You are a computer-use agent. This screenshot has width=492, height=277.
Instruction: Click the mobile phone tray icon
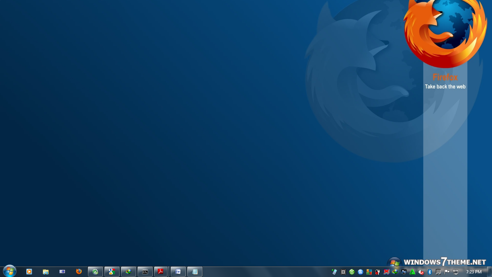[335, 272]
